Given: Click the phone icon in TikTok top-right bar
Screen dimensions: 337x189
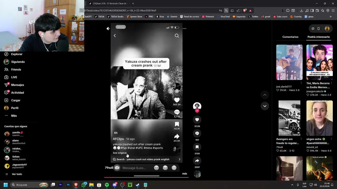Looking at the screenshot, I should click(319, 28).
